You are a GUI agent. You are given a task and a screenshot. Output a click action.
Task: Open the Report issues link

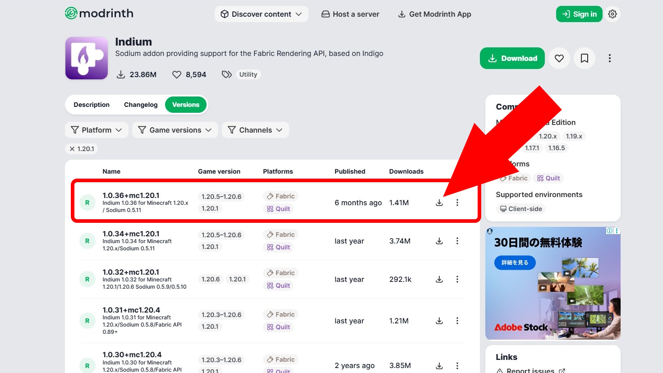pos(530,370)
